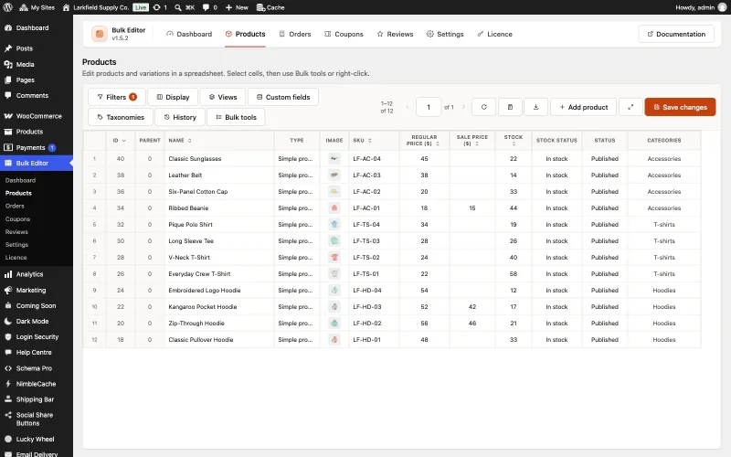Select the Ribbed Beanie sale price cell
This screenshot has height=457, width=731.
(x=472, y=208)
